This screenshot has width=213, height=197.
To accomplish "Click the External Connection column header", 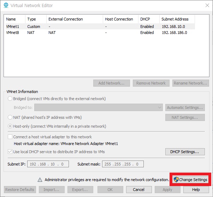I will pos(75,19).
